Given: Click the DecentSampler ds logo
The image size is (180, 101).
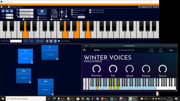Looking at the screenshot, I should click(85, 50).
